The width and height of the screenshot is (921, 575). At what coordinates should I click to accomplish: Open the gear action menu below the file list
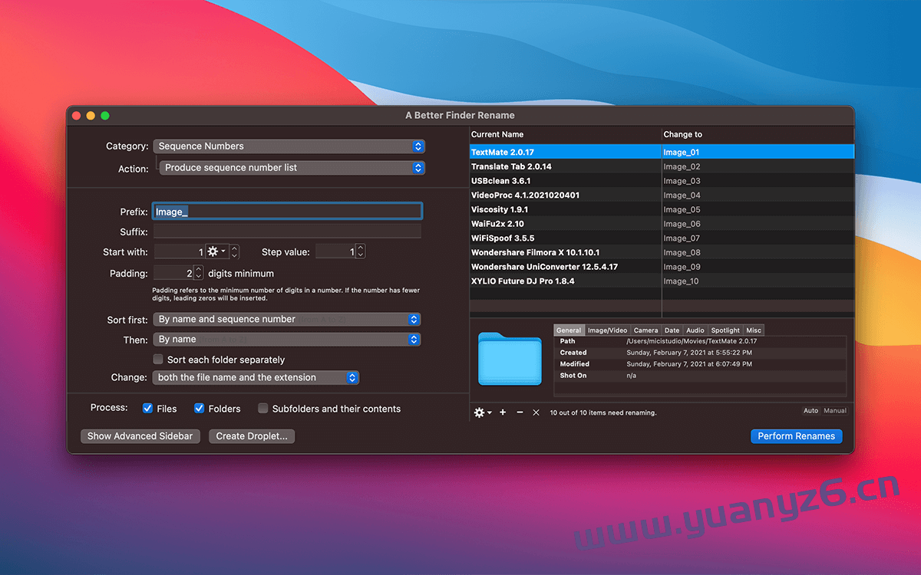coord(480,412)
